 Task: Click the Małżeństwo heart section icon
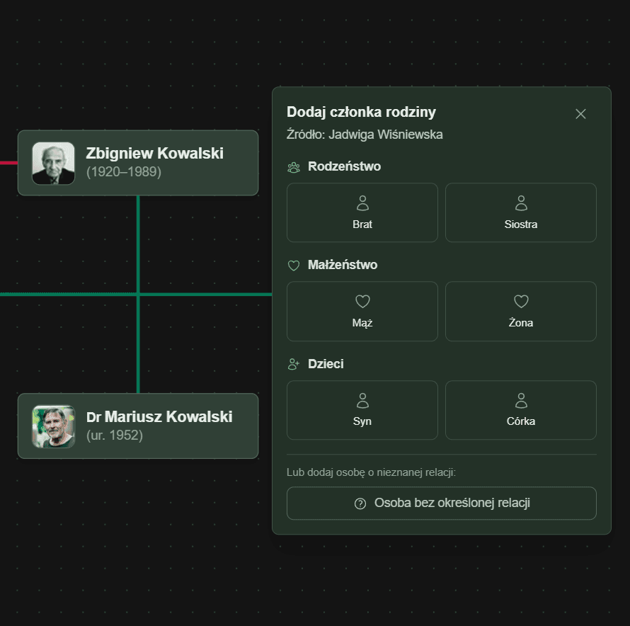coord(294,266)
